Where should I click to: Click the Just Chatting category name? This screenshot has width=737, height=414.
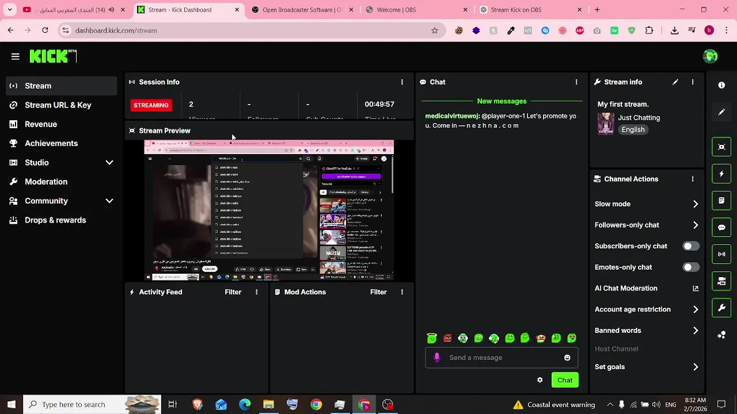[640, 118]
